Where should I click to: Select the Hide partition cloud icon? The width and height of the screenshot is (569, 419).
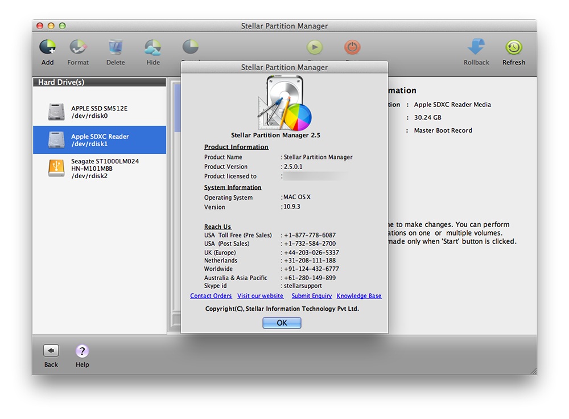(x=152, y=47)
